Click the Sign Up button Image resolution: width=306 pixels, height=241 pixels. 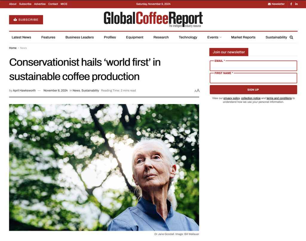point(253,90)
